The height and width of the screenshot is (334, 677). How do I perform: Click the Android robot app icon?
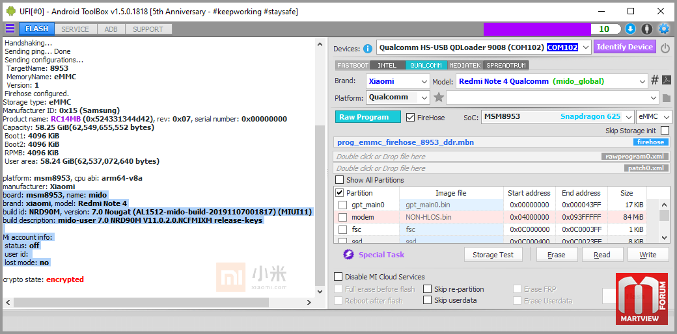pyautogui.click(x=10, y=11)
